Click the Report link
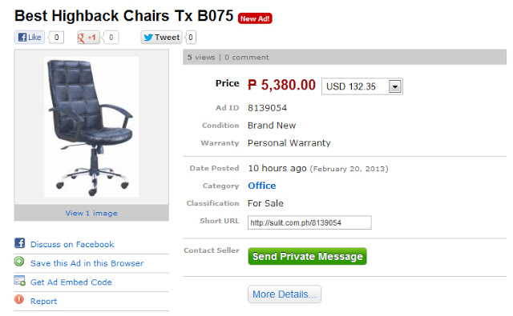The width and height of the screenshot is (513, 316). pyautogui.click(x=43, y=301)
